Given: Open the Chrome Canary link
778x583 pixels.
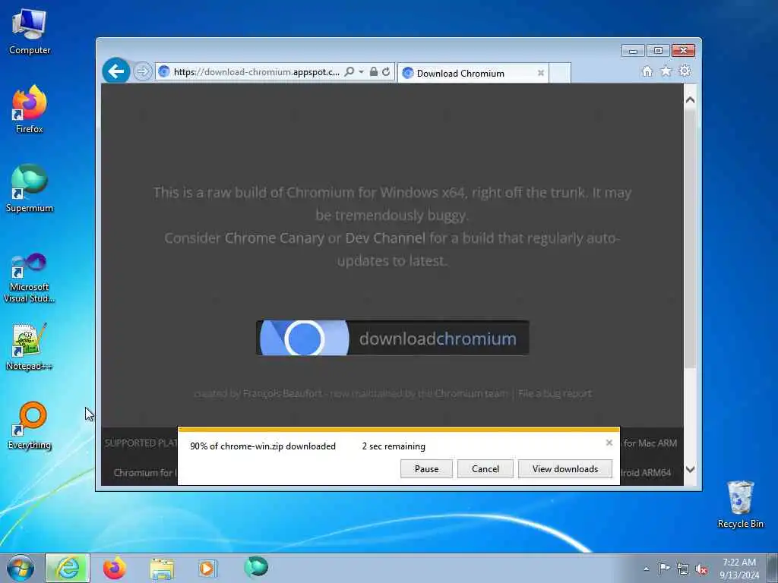Looking at the screenshot, I should coord(274,238).
